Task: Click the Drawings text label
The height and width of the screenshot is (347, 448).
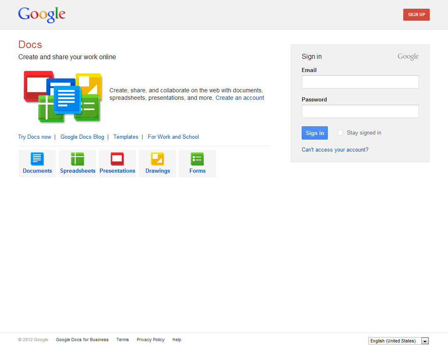Action: 158,171
